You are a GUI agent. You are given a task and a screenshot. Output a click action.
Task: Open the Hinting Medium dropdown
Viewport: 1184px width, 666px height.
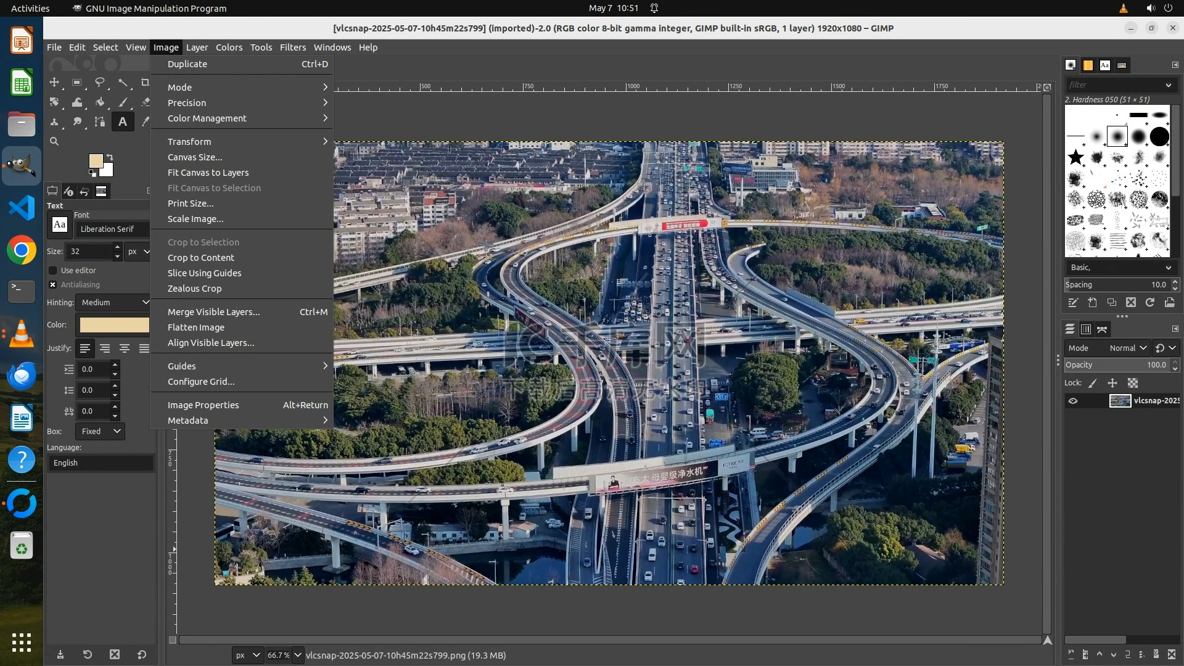[113, 302]
